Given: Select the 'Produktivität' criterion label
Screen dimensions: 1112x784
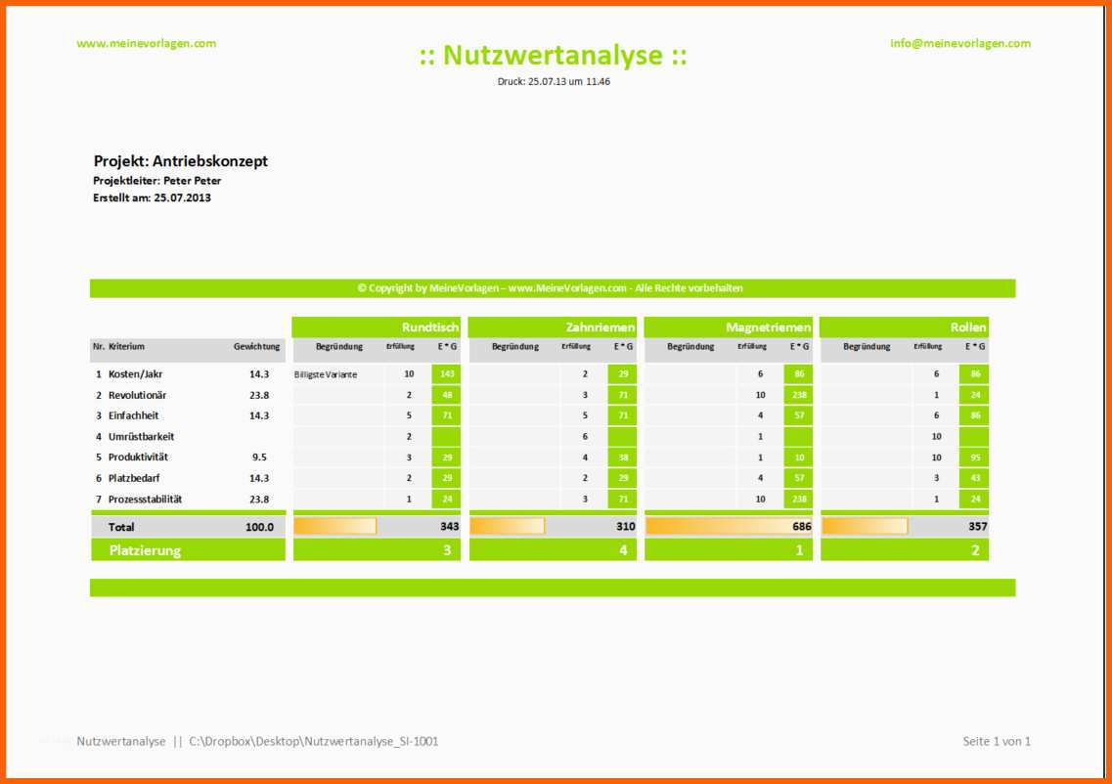Looking at the screenshot, I should pyautogui.click(x=138, y=457).
